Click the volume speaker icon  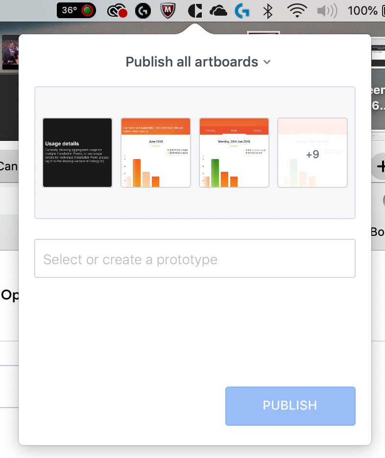click(x=327, y=11)
